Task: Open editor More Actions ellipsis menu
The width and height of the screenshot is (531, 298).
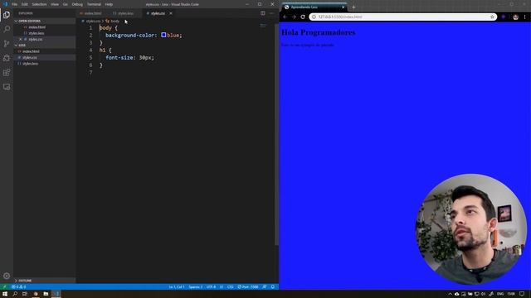Action: click(x=271, y=13)
